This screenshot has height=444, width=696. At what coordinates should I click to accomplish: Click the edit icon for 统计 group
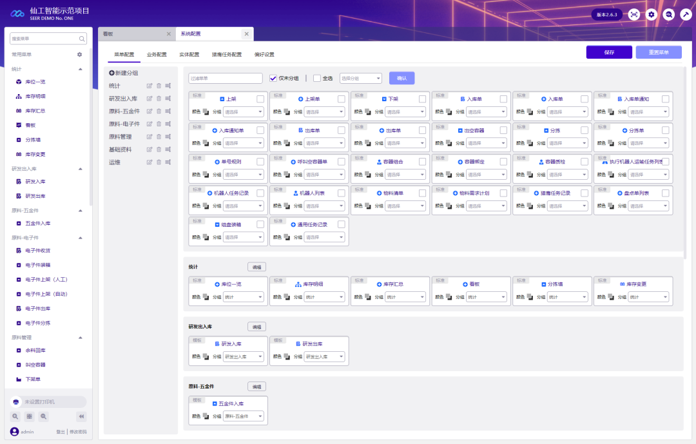(x=150, y=86)
